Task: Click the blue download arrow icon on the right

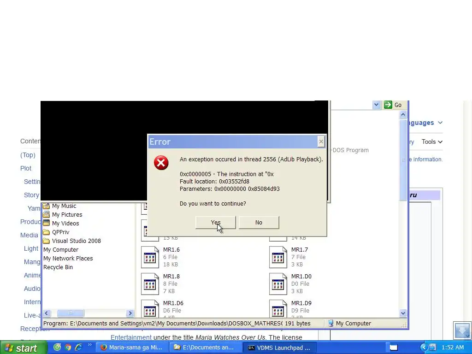Action: [x=462, y=330]
